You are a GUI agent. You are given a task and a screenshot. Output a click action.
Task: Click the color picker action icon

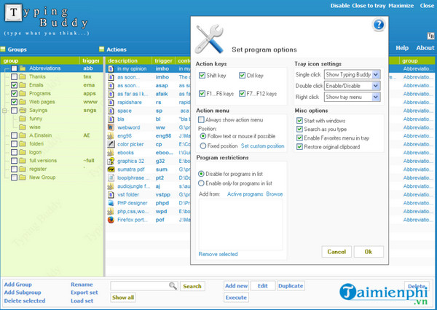[111, 145]
